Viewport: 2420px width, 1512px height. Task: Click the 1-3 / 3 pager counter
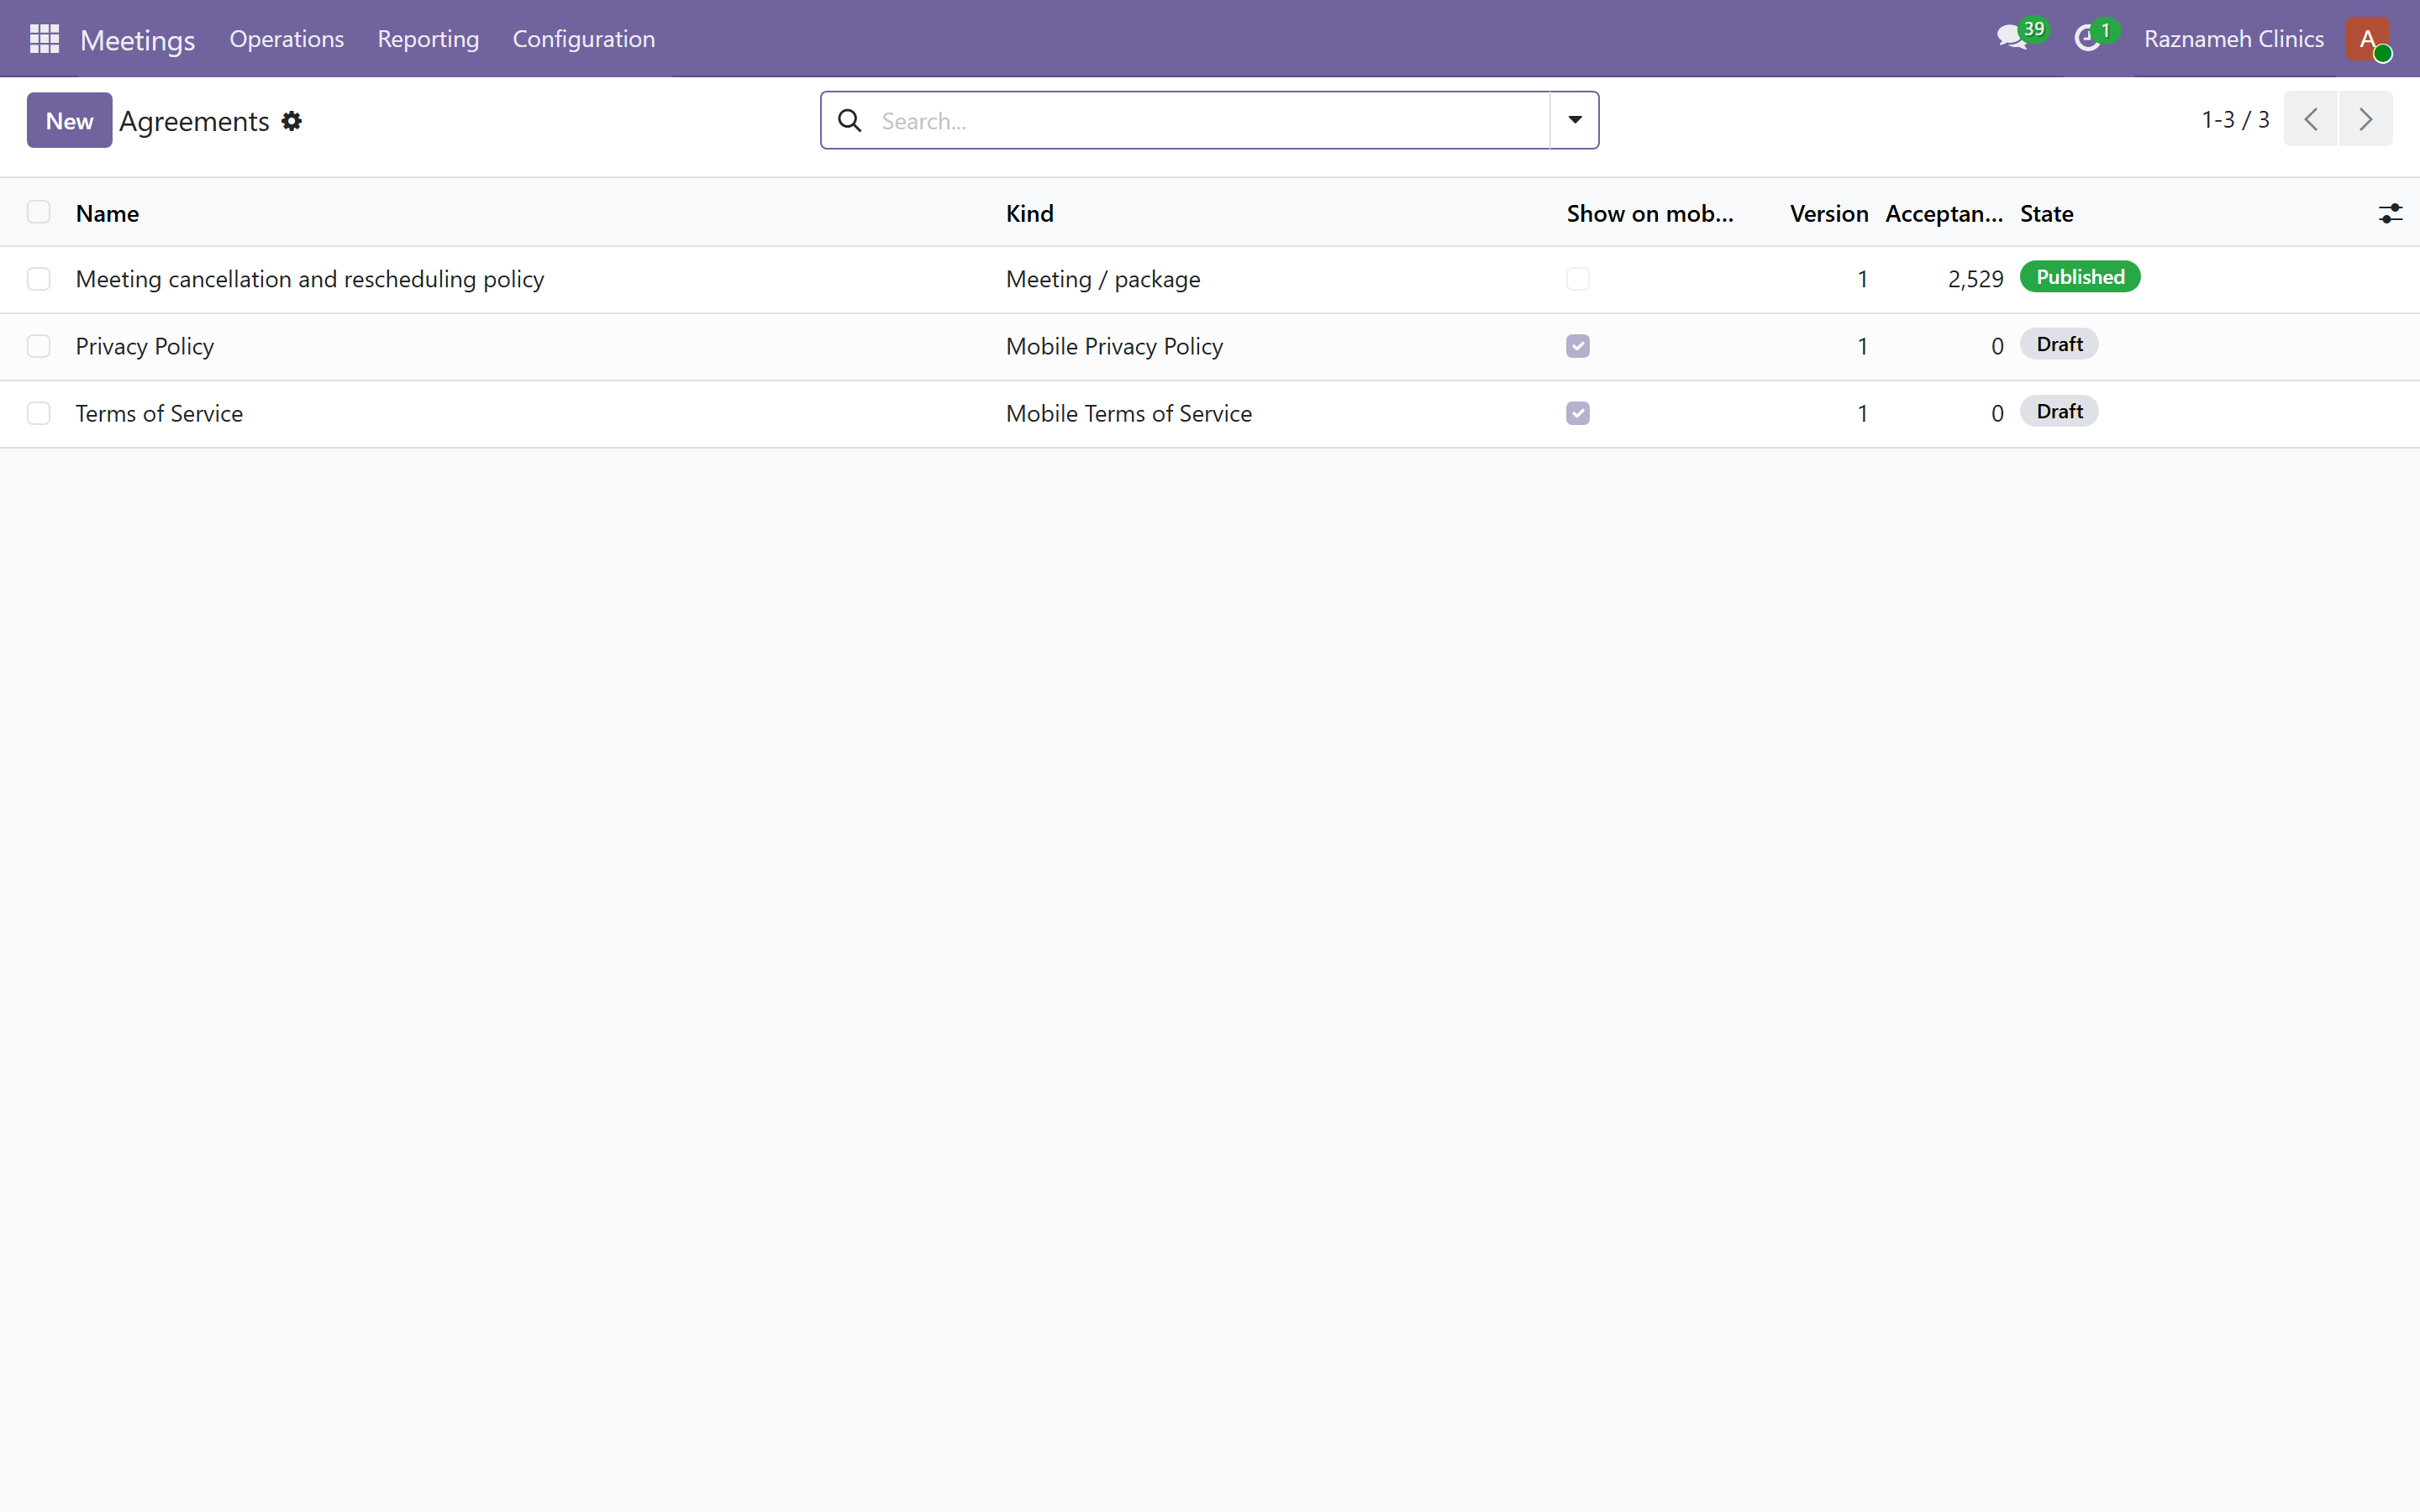(x=2235, y=120)
